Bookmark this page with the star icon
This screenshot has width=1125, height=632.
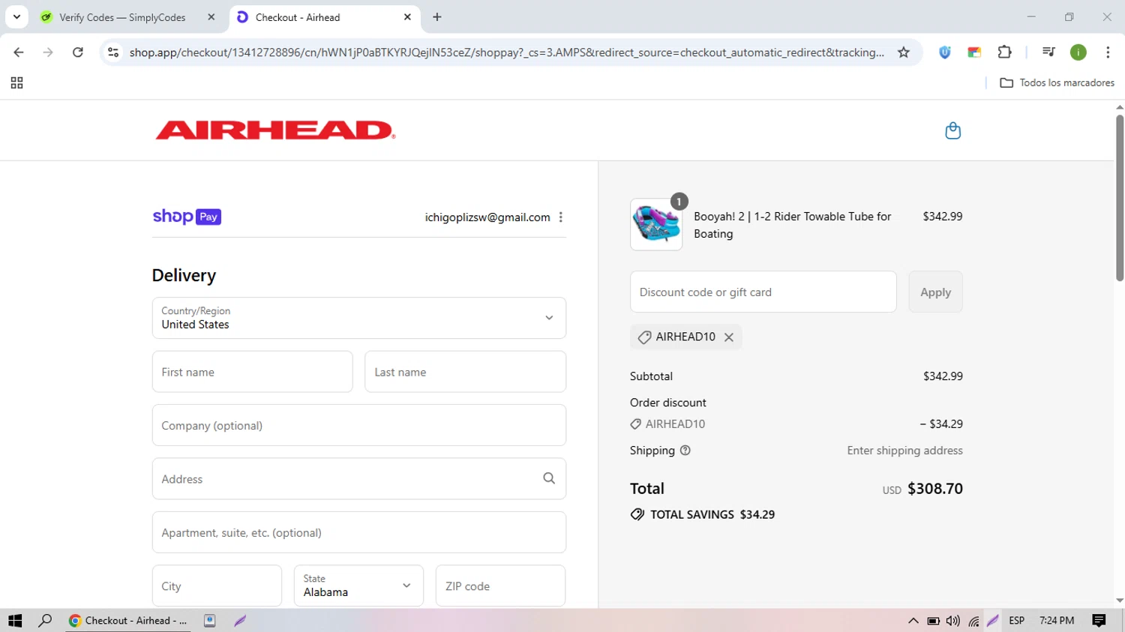click(903, 52)
